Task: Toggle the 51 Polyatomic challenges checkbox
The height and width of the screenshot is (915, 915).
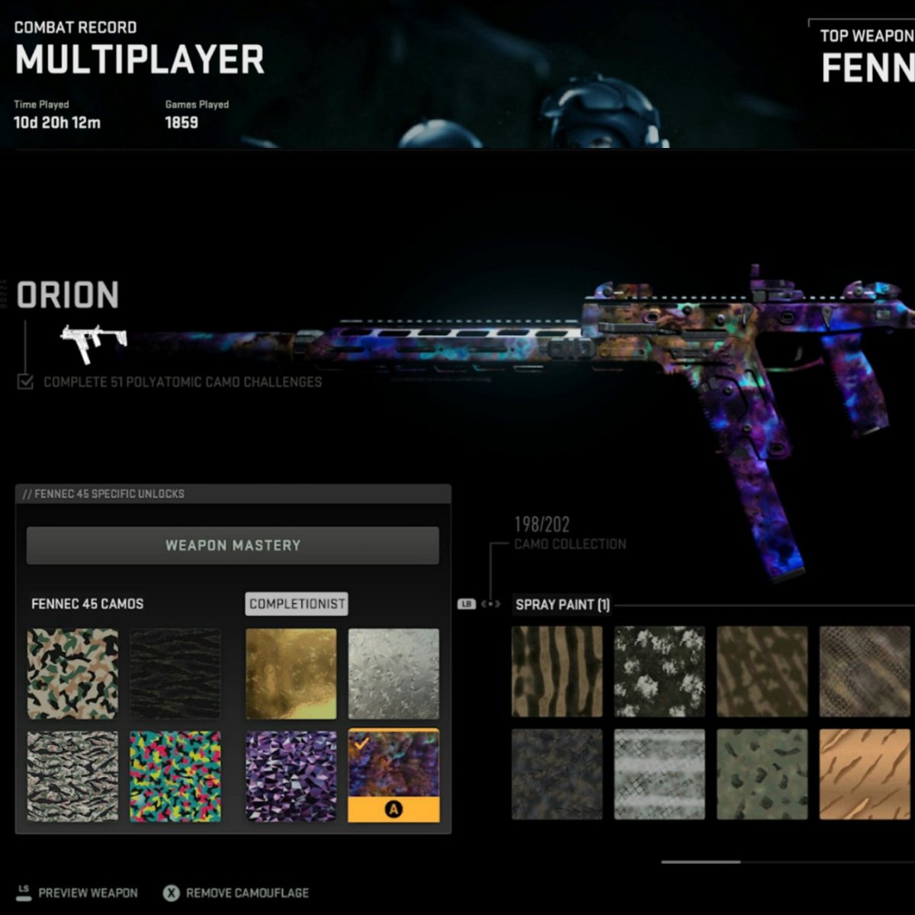Action: coord(25,381)
